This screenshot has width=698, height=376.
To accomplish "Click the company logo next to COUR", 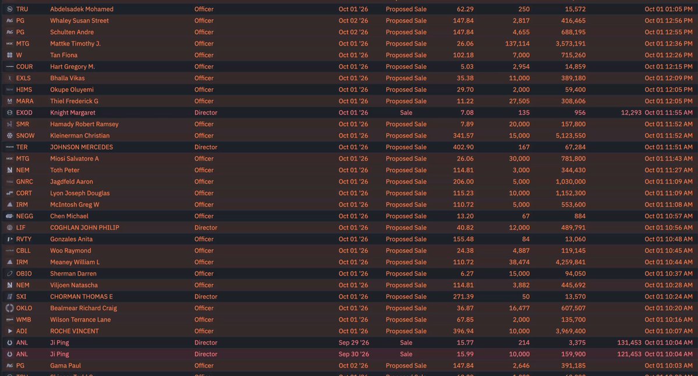I will [9, 67].
